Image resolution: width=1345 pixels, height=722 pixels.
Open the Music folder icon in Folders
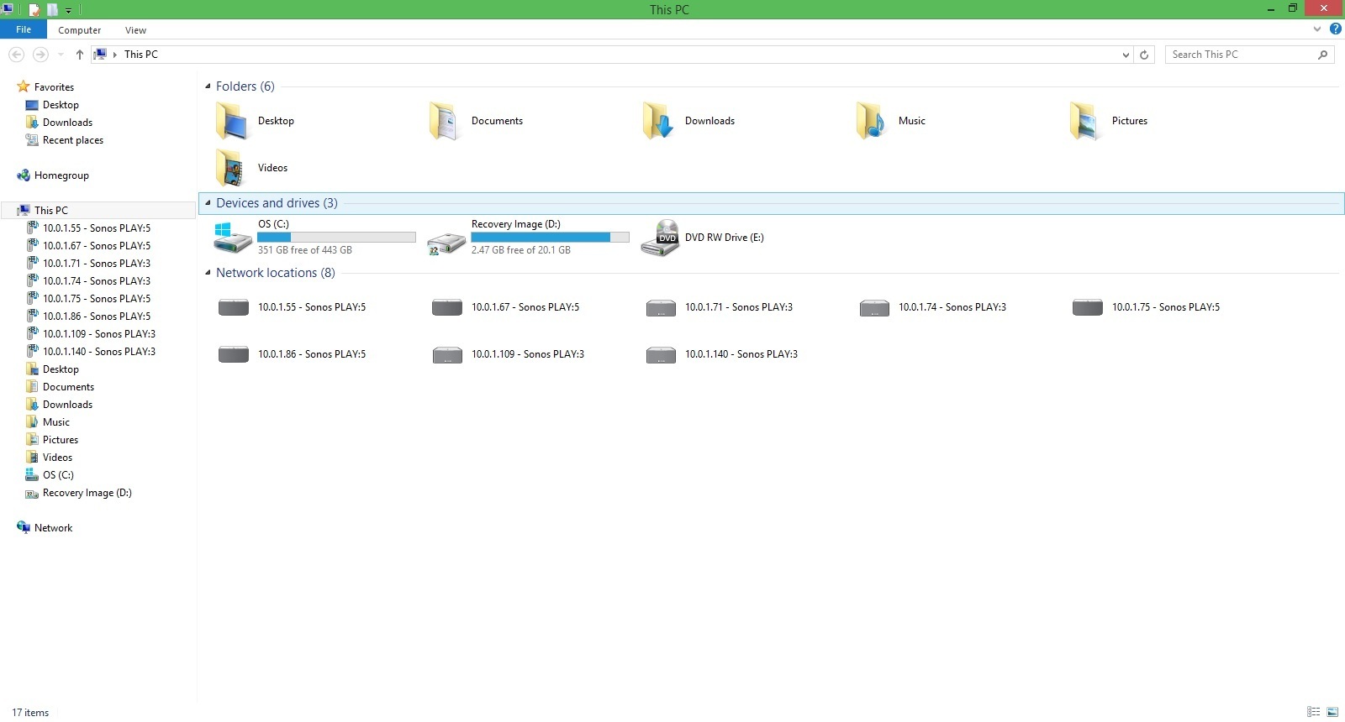tap(872, 121)
